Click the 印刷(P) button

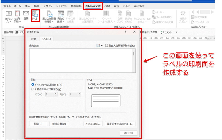pos(38,124)
